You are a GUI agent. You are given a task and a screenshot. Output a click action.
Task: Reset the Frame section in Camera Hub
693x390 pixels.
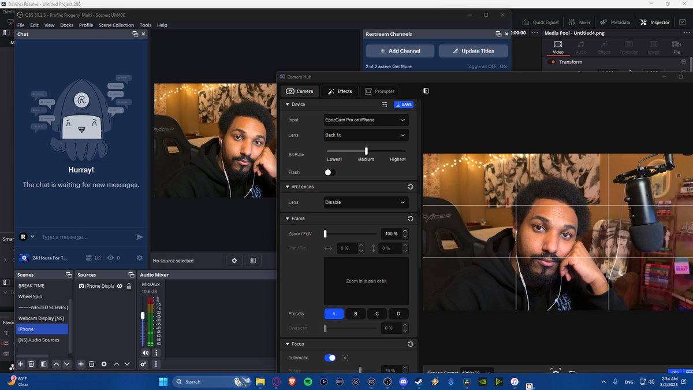(410, 218)
